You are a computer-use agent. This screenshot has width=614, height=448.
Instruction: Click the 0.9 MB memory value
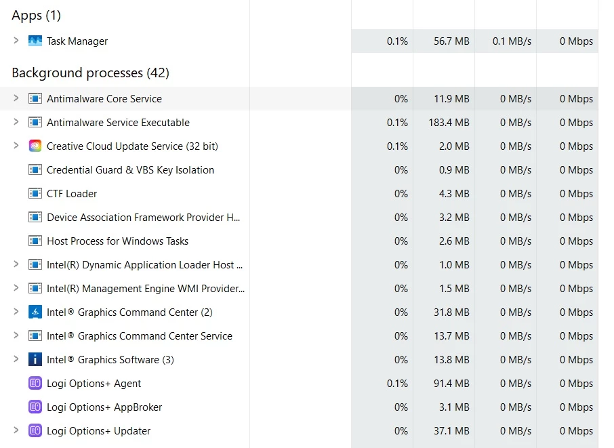tap(454, 170)
